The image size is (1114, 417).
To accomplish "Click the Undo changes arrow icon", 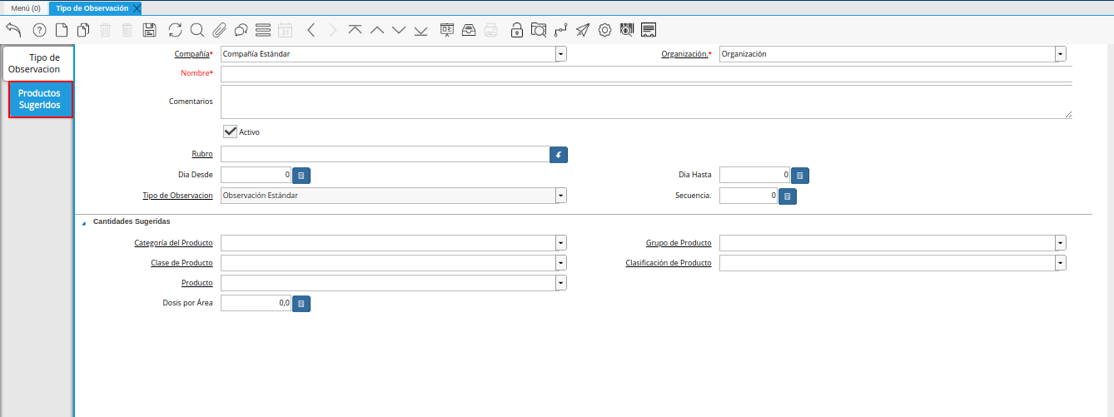I will pyautogui.click(x=13, y=30).
